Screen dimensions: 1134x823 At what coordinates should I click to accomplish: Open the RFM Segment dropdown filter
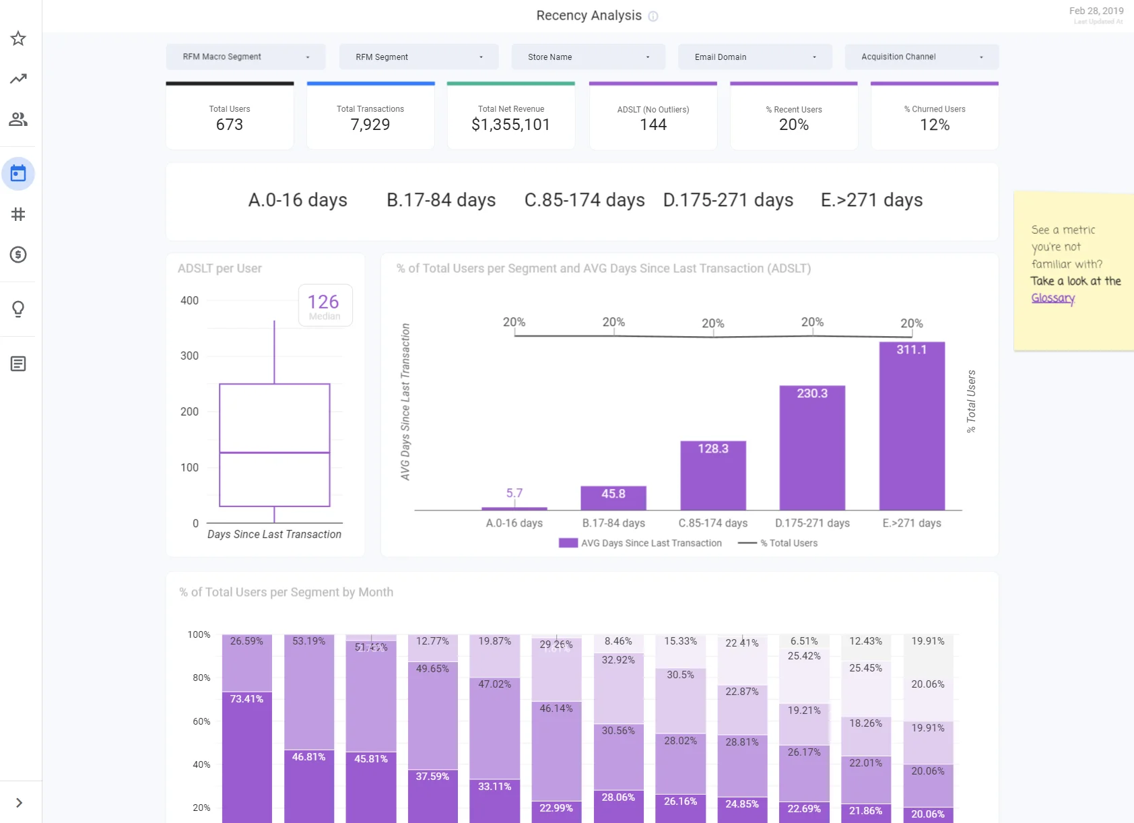coord(419,57)
